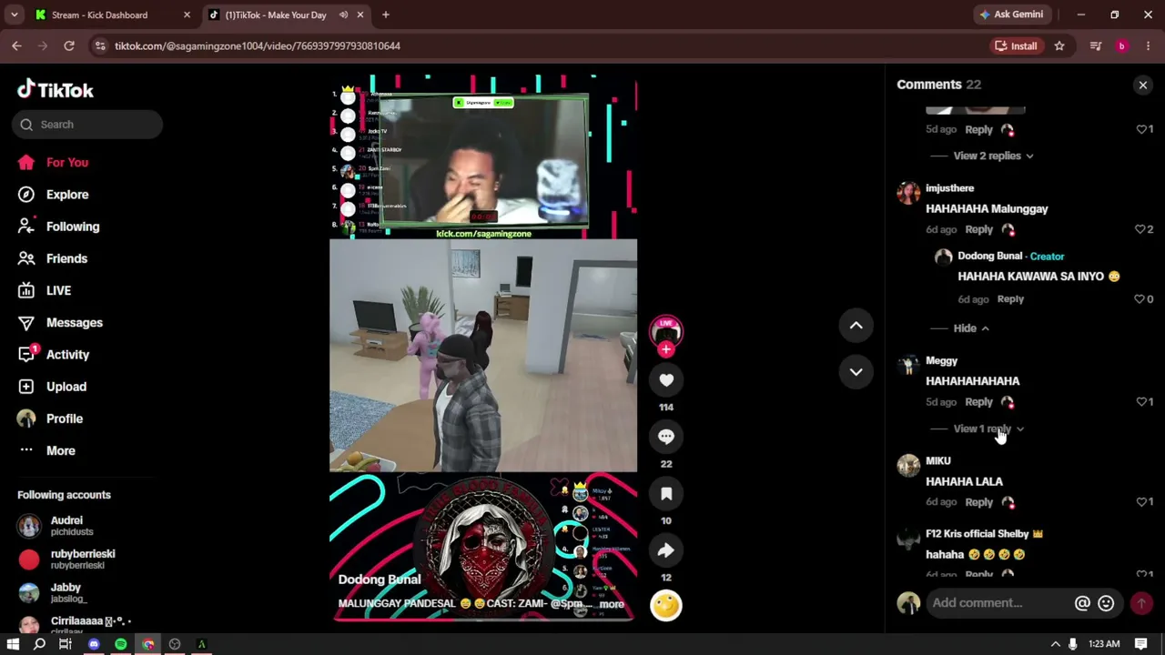Image resolution: width=1165 pixels, height=655 pixels.
Task: Reply to imjusthere's comment
Action: [x=978, y=229]
